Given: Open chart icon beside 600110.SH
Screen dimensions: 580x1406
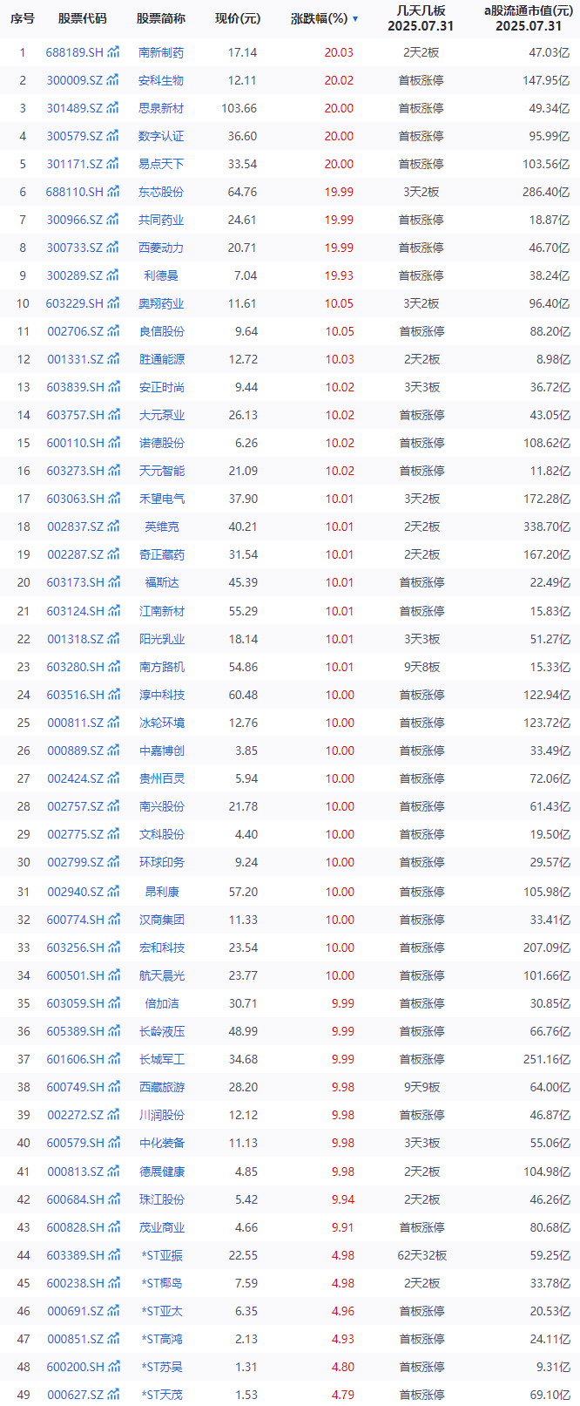Looking at the screenshot, I should point(113,443).
